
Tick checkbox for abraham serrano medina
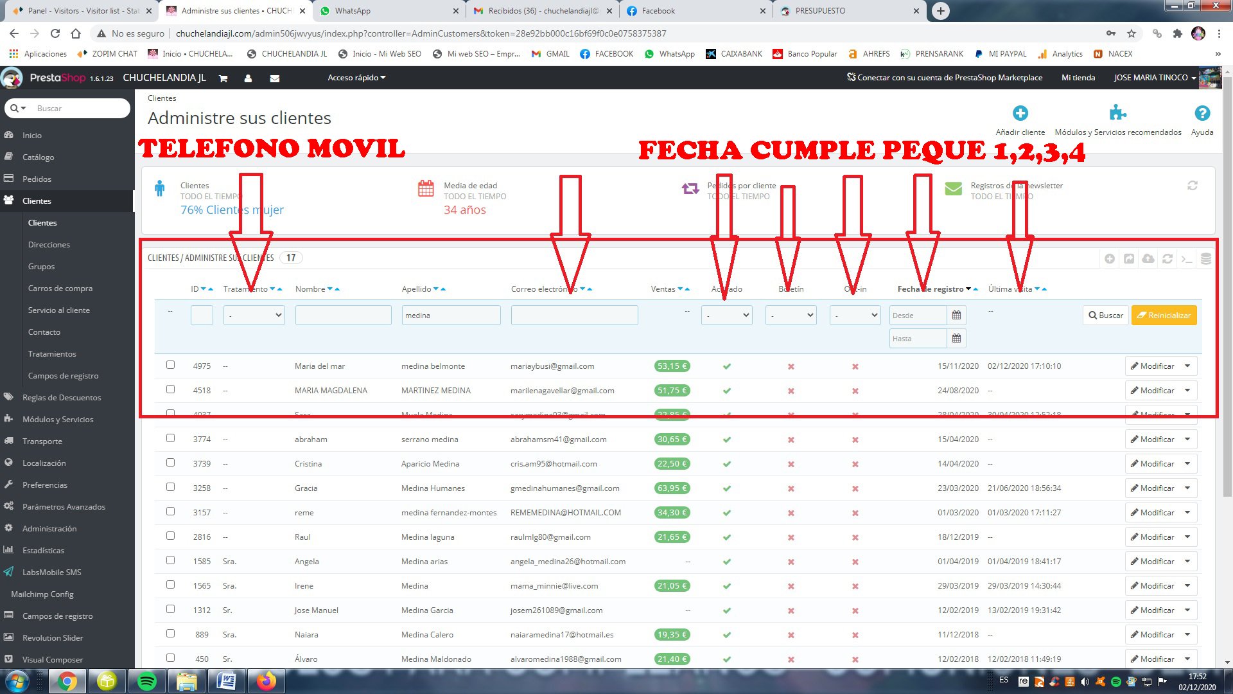pyautogui.click(x=170, y=438)
